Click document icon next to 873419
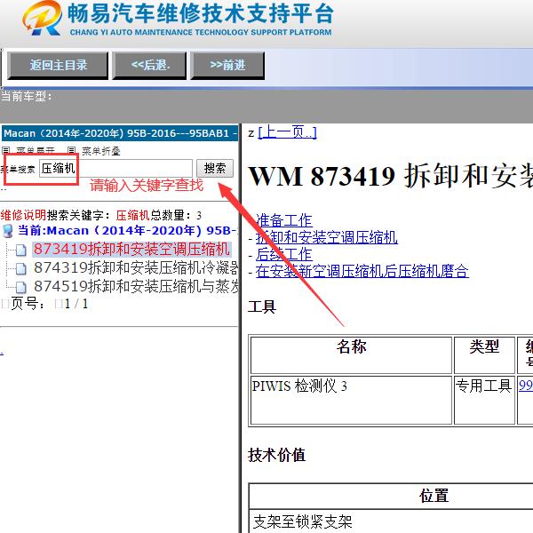 [21, 251]
